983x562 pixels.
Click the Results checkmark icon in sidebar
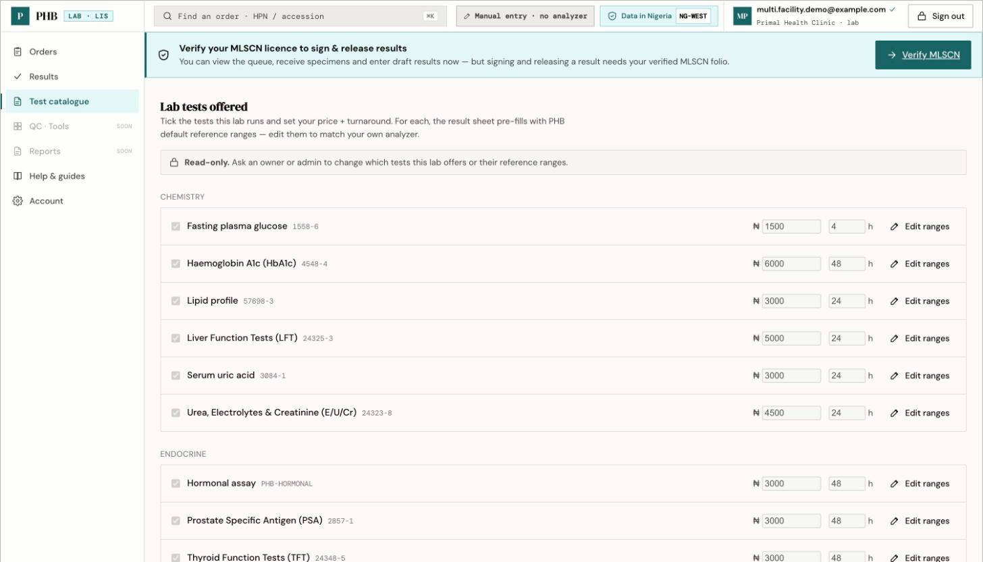[x=18, y=77]
